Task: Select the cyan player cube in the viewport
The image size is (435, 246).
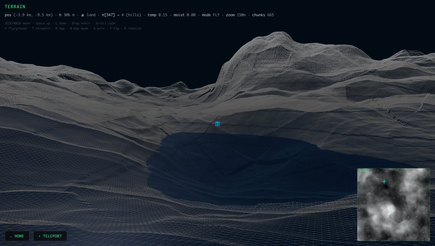Action: point(217,124)
